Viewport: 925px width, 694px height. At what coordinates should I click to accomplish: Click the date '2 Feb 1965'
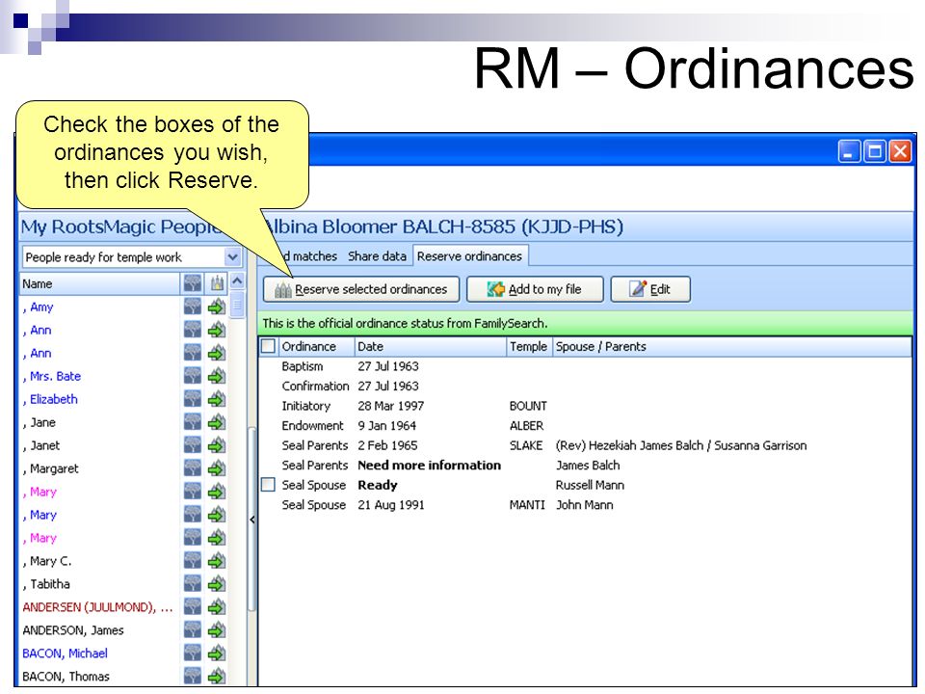tap(387, 445)
